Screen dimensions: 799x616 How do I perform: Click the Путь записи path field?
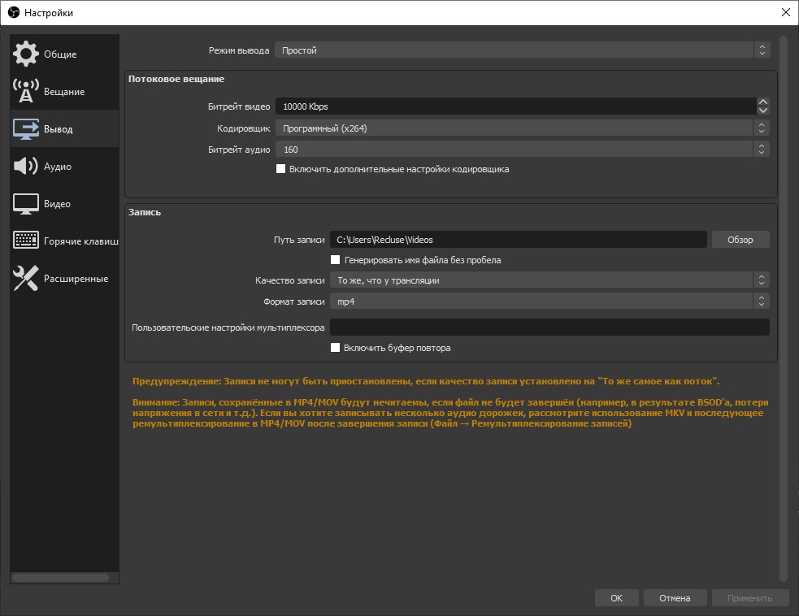click(x=518, y=240)
